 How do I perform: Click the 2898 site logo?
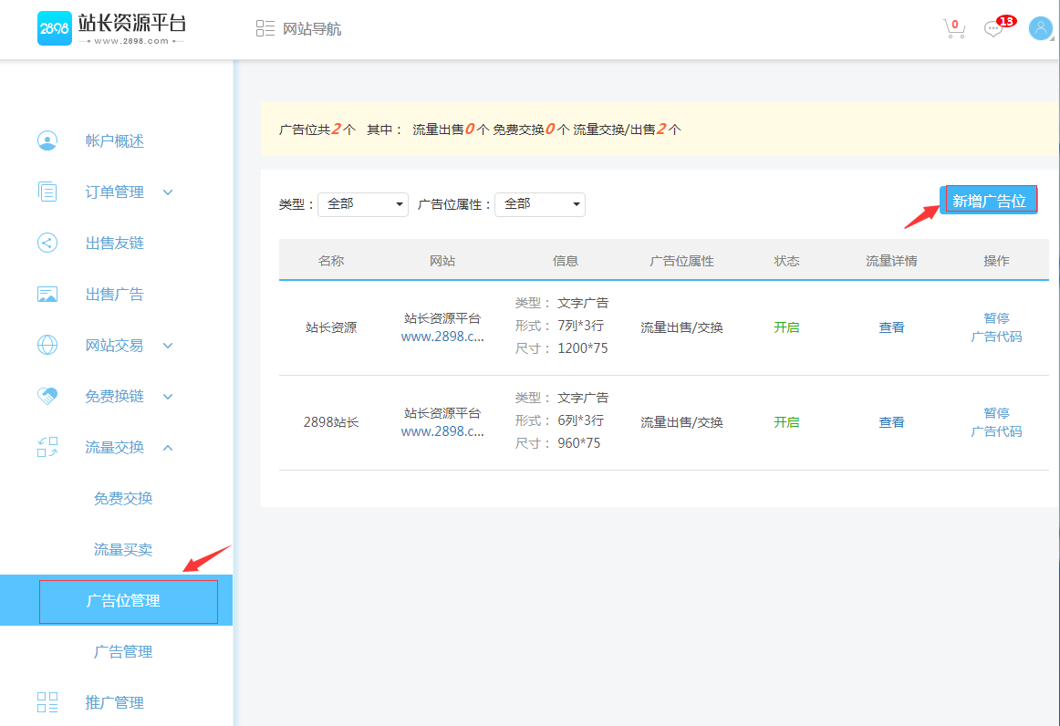pos(55,29)
